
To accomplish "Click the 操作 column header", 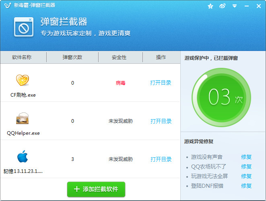I will click(x=161, y=57).
